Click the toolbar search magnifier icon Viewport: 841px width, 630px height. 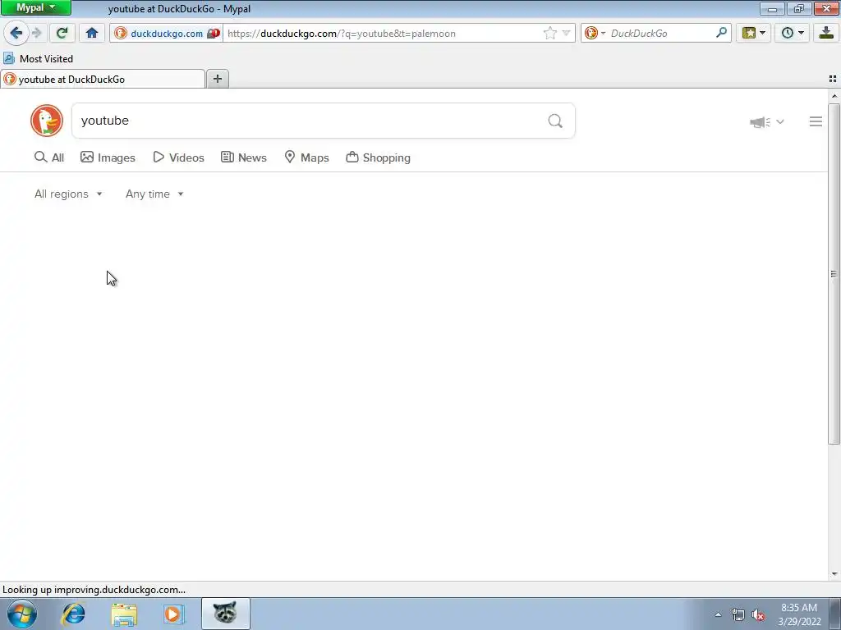721,33
